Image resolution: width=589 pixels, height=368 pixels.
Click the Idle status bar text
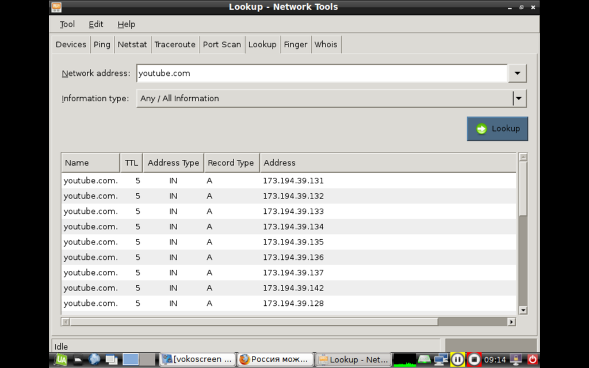coord(61,347)
